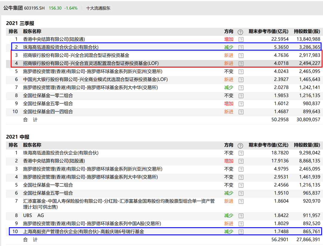Click 全国社保基金四一四组合 shareholder name

[48, 111]
